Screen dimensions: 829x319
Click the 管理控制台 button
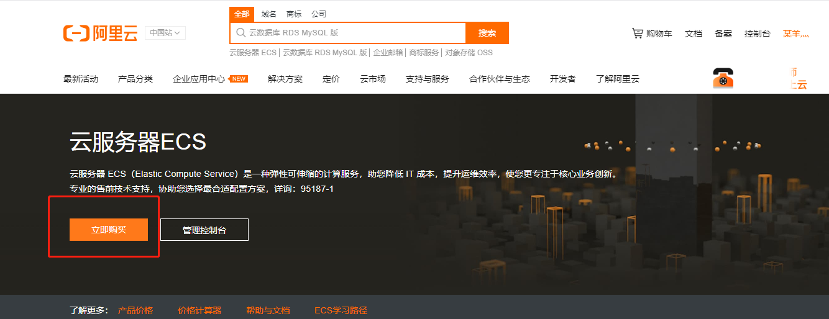204,230
